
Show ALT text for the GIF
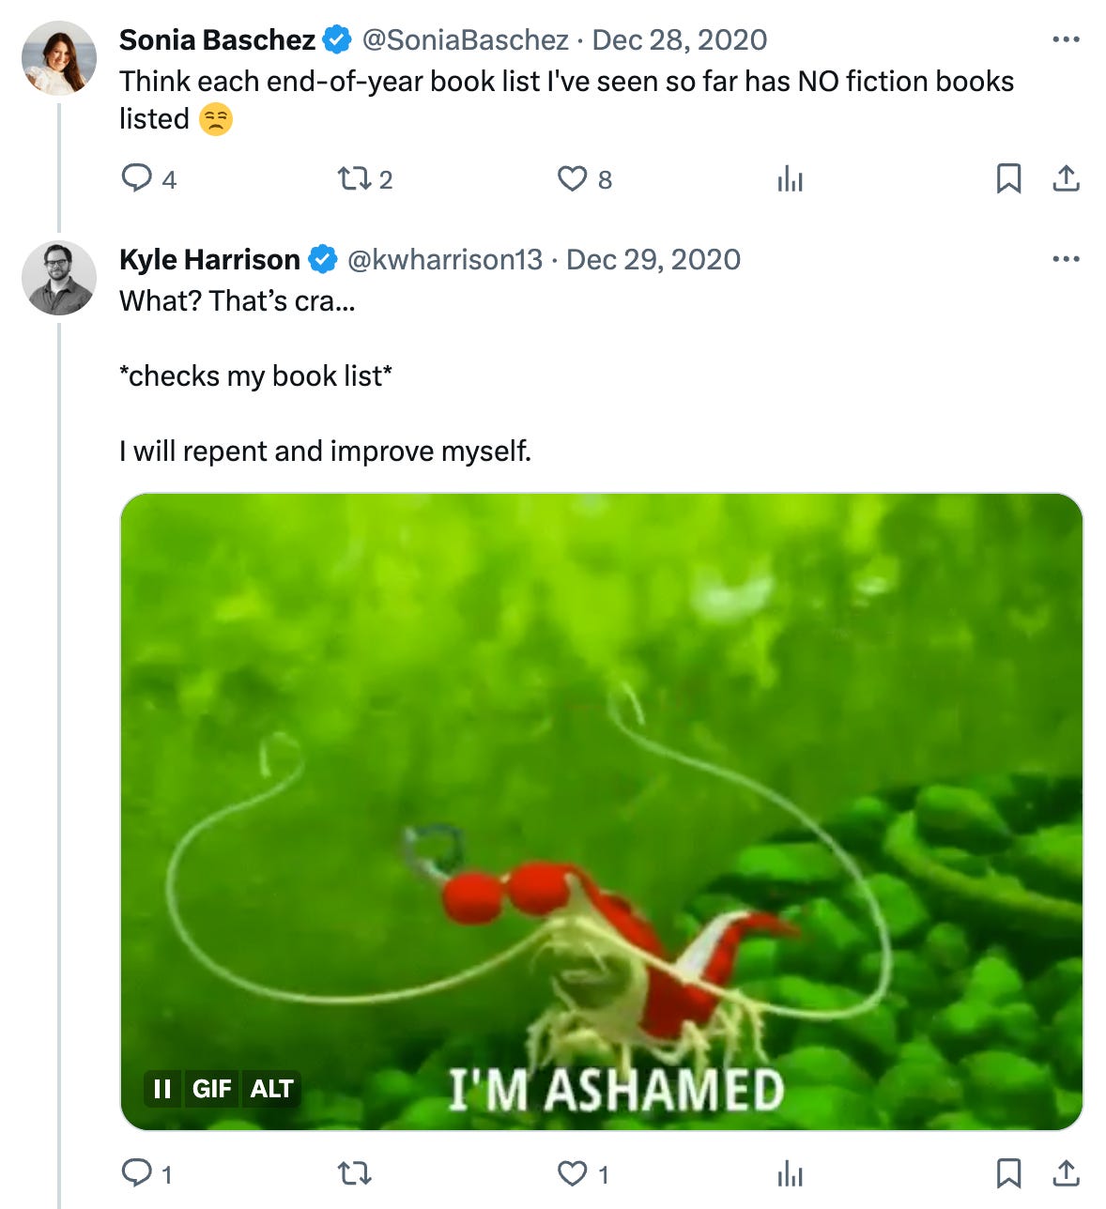pyautogui.click(x=271, y=1089)
